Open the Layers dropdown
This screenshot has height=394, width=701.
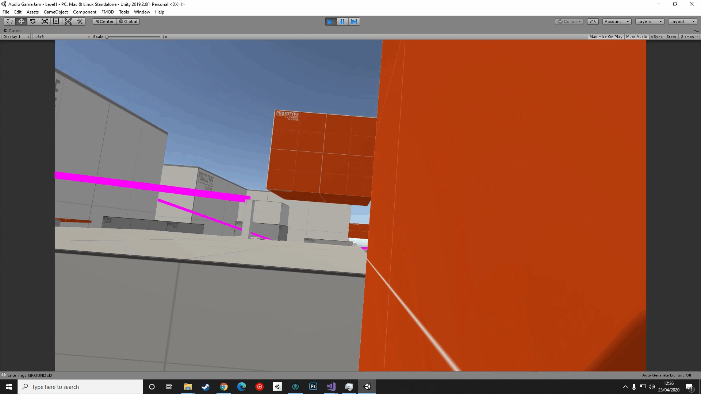pyautogui.click(x=649, y=22)
